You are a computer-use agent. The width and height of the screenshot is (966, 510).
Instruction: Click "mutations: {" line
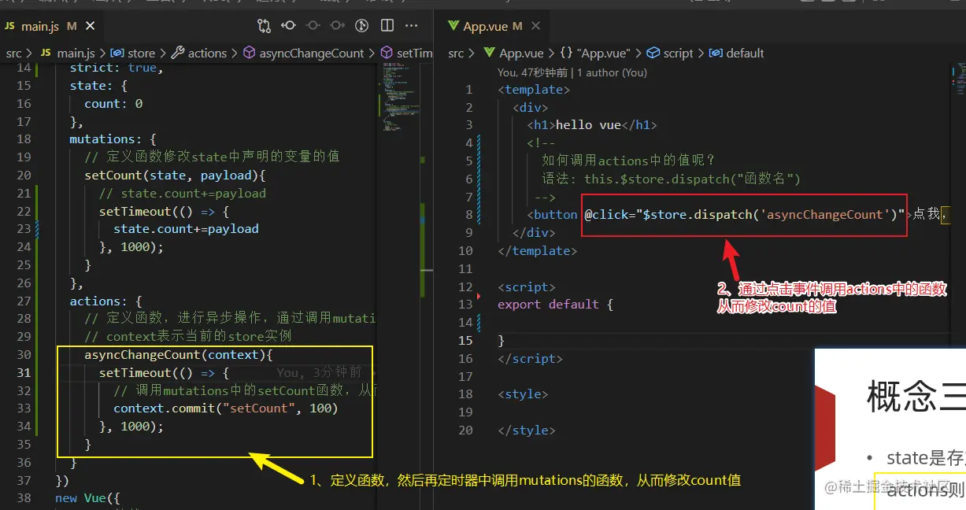point(113,139)
